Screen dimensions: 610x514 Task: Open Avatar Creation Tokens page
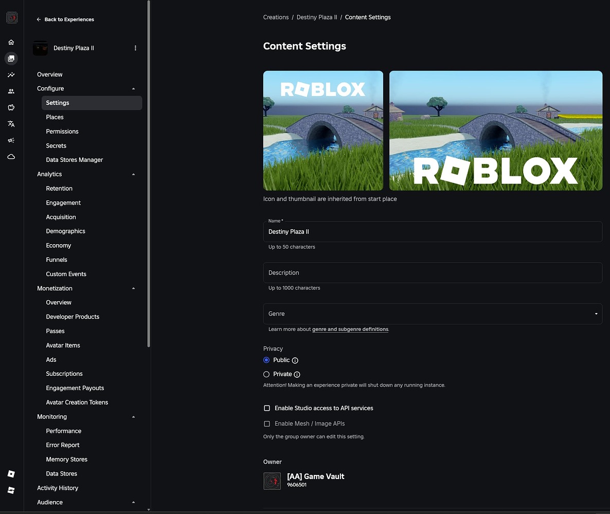click(x=77, y=402)
